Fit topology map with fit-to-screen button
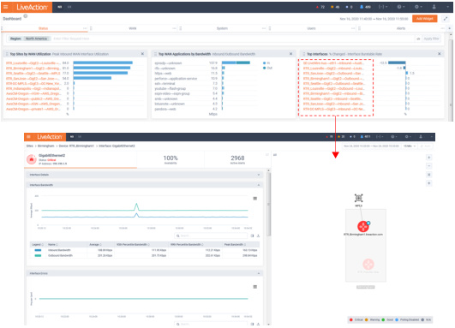This screenshot has width=455, height=328. (x=429, y=175)
